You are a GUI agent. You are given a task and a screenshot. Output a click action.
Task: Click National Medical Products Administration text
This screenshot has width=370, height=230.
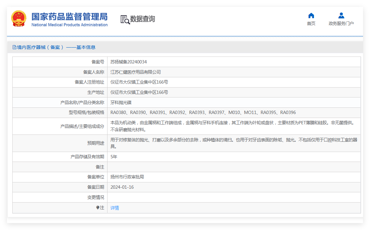coord(70,25)
